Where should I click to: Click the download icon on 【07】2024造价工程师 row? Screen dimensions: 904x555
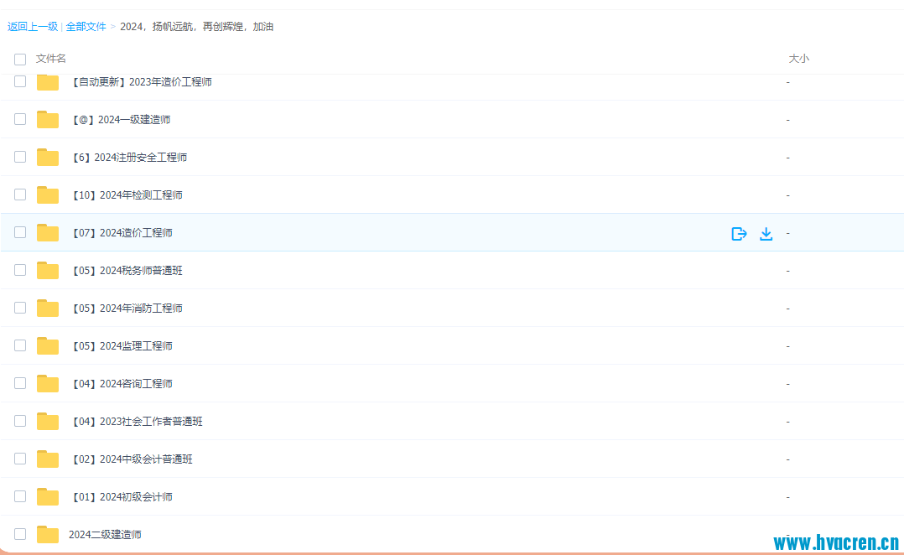pyautogui.click(x=766, y=234)
